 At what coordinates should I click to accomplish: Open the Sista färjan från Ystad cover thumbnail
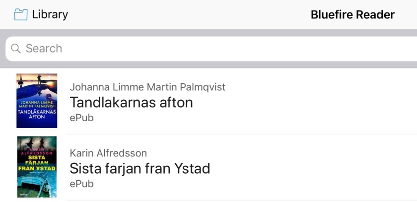point(37,167)
